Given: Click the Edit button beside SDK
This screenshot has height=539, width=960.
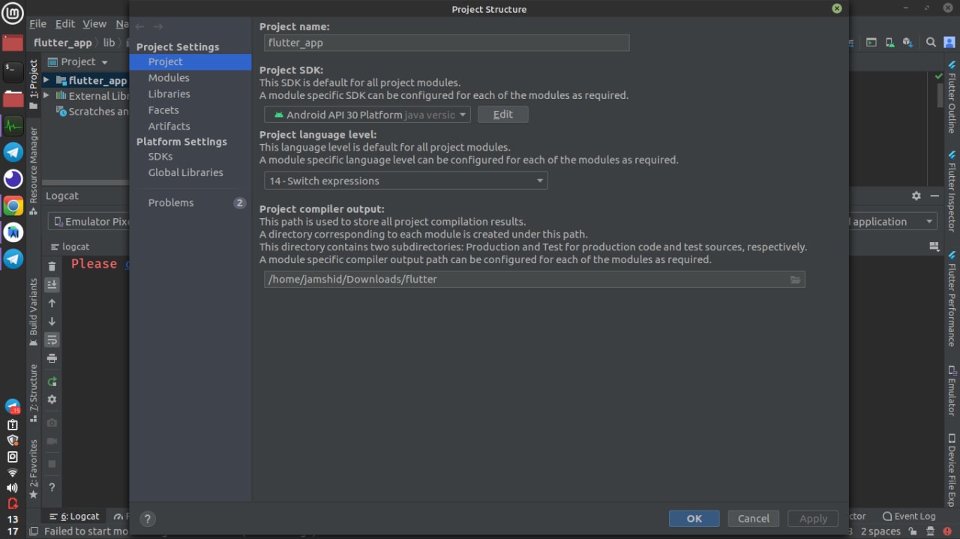Looking at the screenshot, I should (x=502, y=115).
